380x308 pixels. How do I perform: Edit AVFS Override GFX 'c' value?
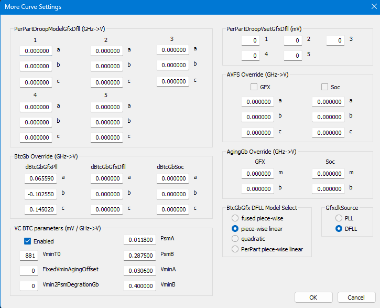pos(258,133)
